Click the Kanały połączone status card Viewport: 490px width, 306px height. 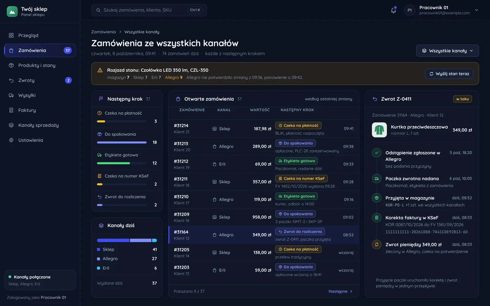pos(40,280)
